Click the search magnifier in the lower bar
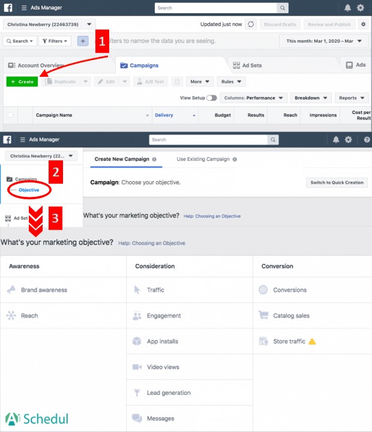The image size is (372, 432). (x=273, y=140)
